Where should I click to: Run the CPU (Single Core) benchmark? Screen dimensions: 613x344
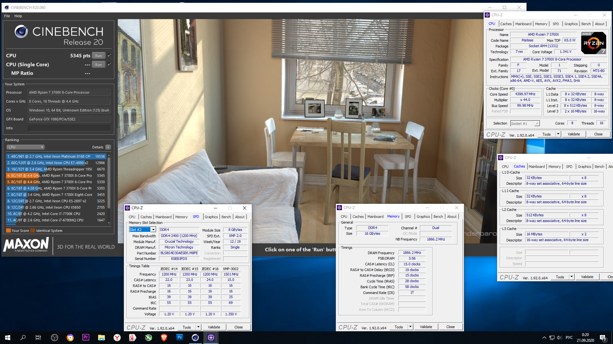coord(98,65)
